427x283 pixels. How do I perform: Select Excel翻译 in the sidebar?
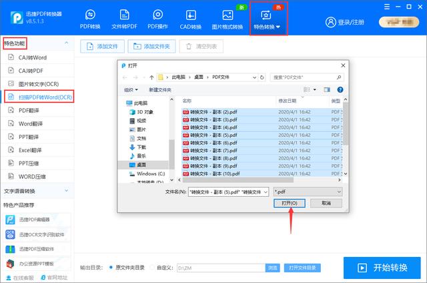(37, 150)
